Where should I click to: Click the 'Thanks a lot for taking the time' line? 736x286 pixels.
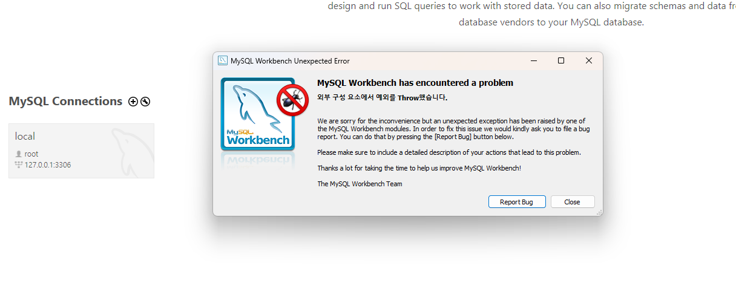419,168
